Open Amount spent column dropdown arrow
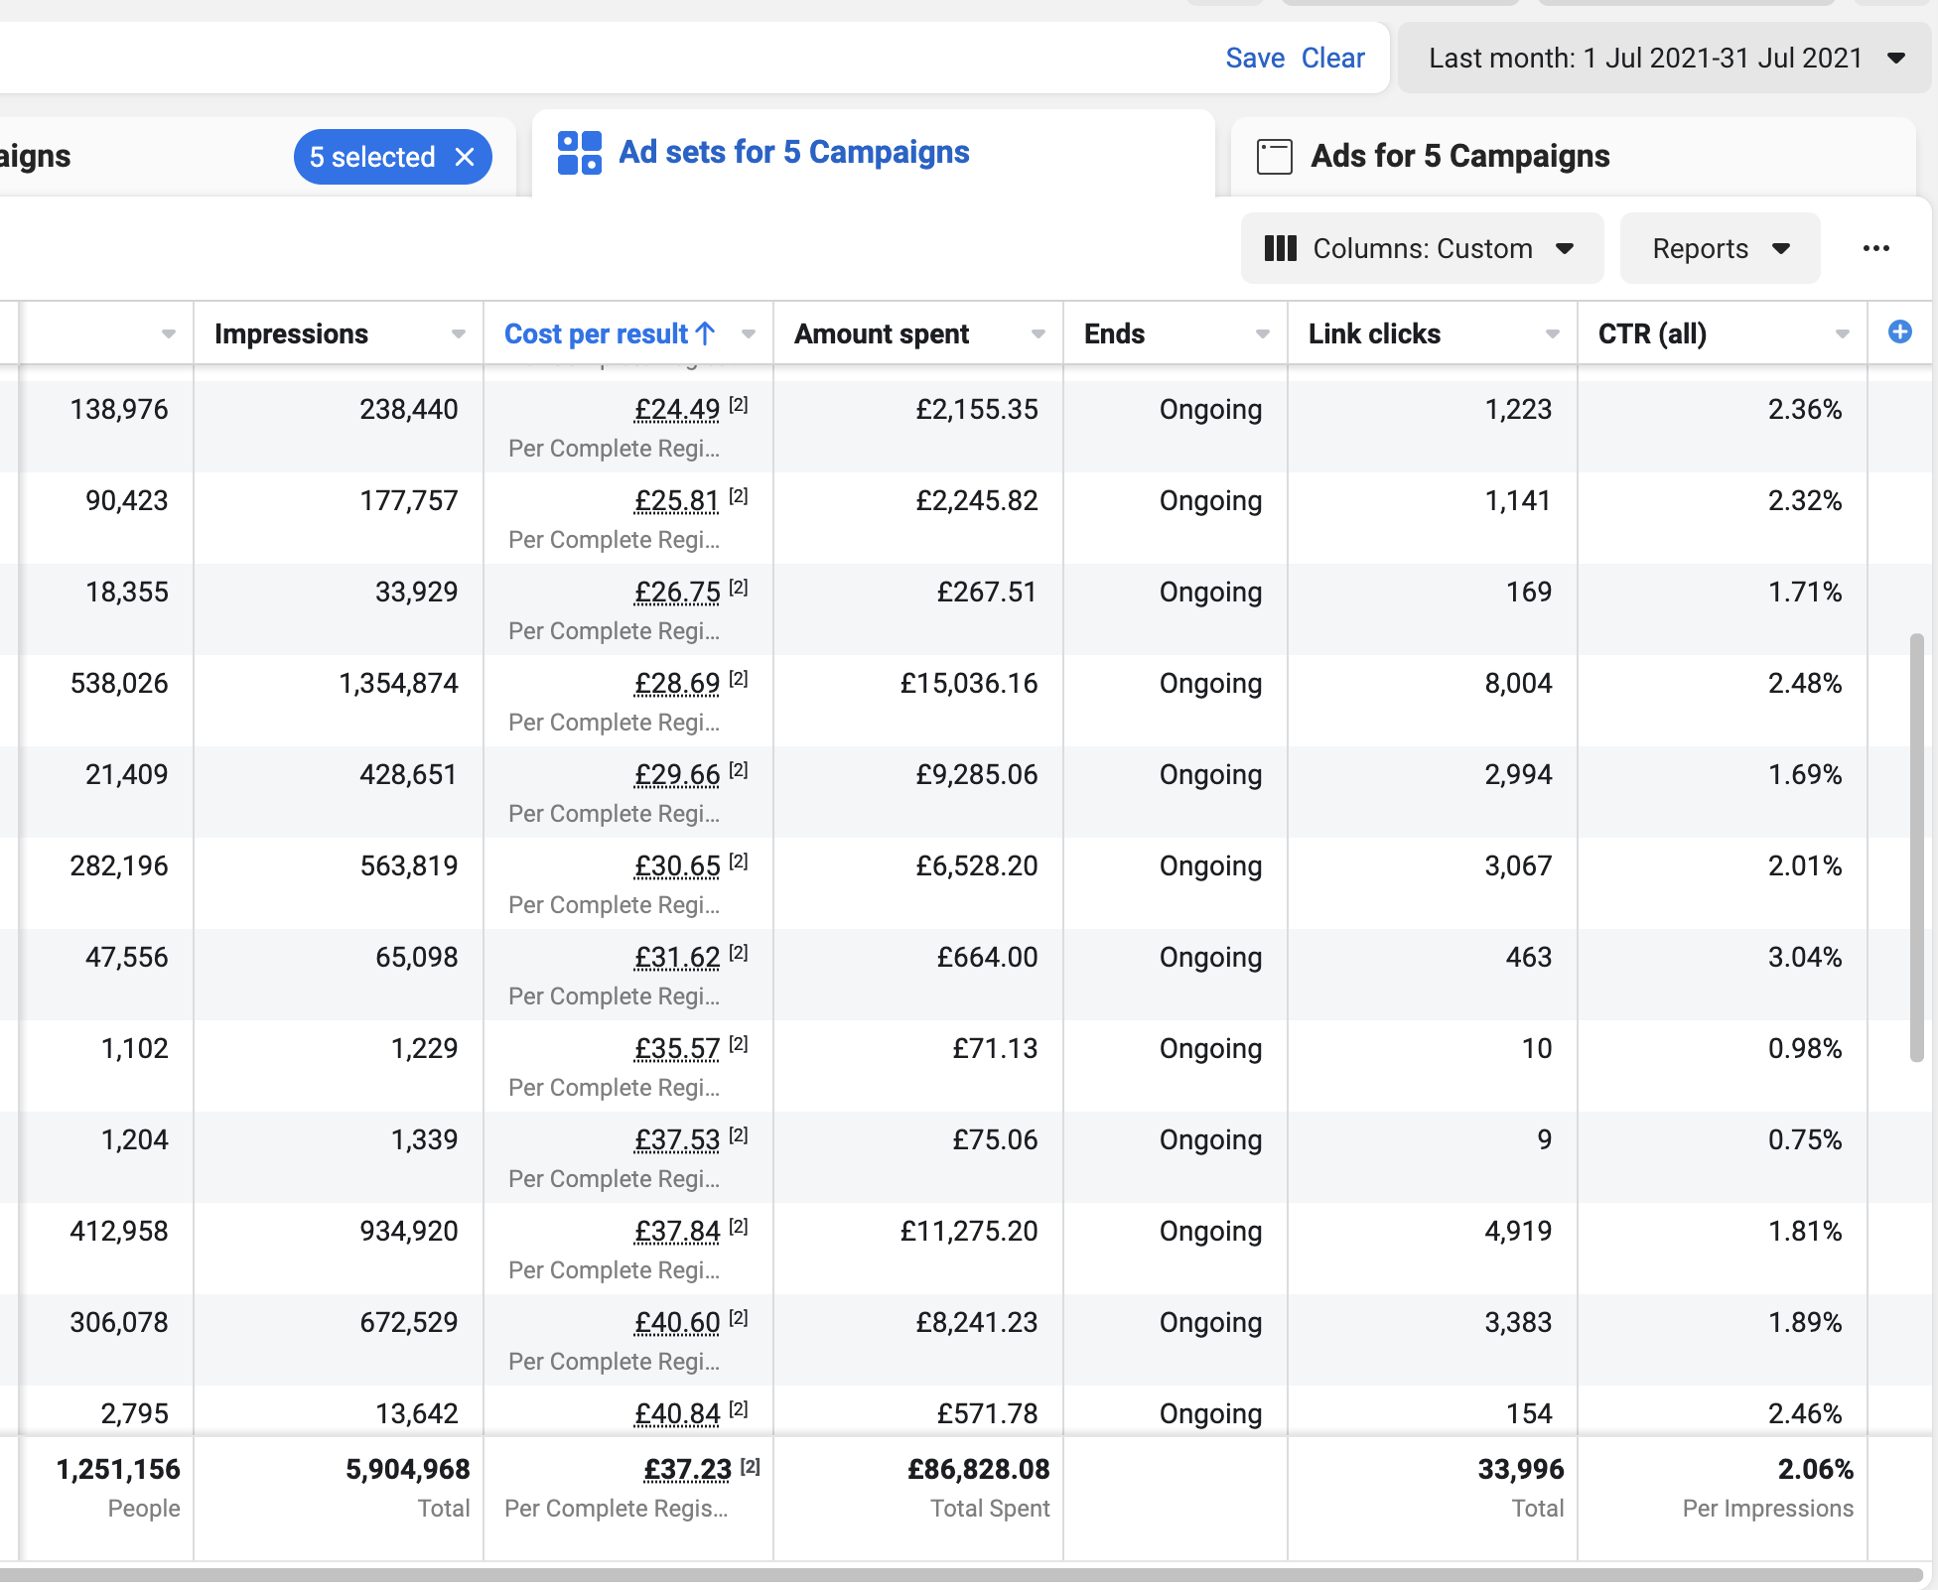 coord(1038,334)
